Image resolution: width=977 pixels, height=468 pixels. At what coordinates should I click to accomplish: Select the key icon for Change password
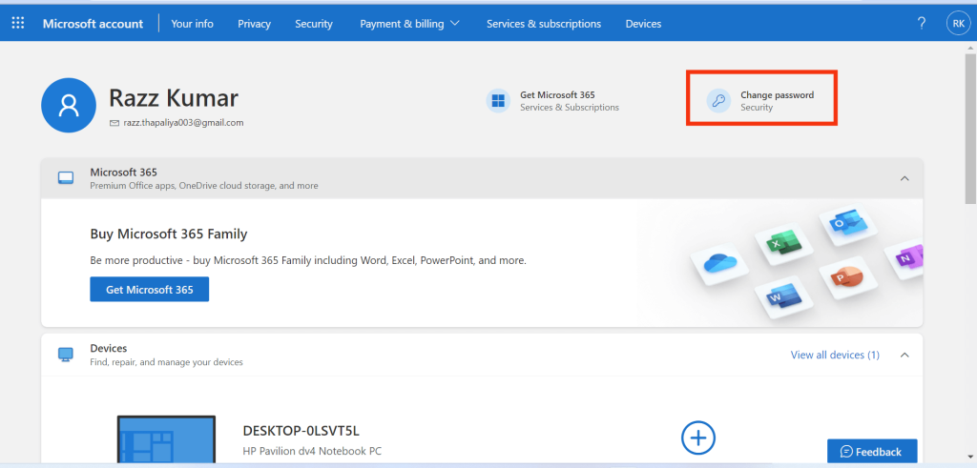pos(718,100)
